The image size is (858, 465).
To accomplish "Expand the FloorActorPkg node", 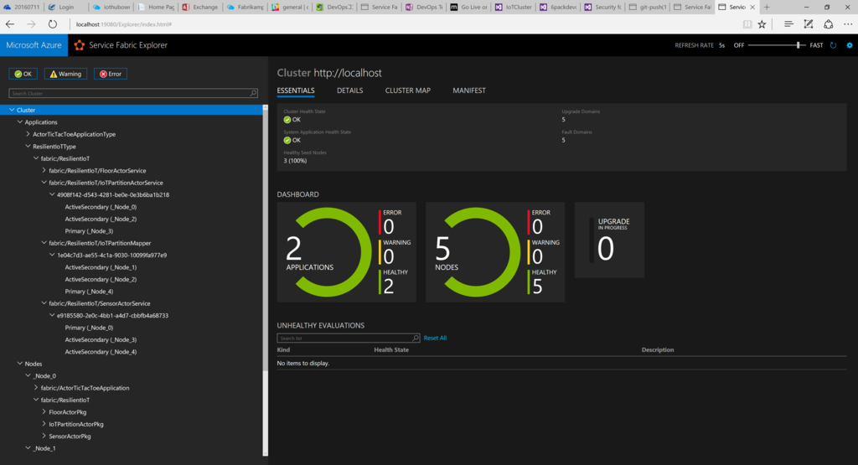I will pyautogui.click(x=44, y=412).
